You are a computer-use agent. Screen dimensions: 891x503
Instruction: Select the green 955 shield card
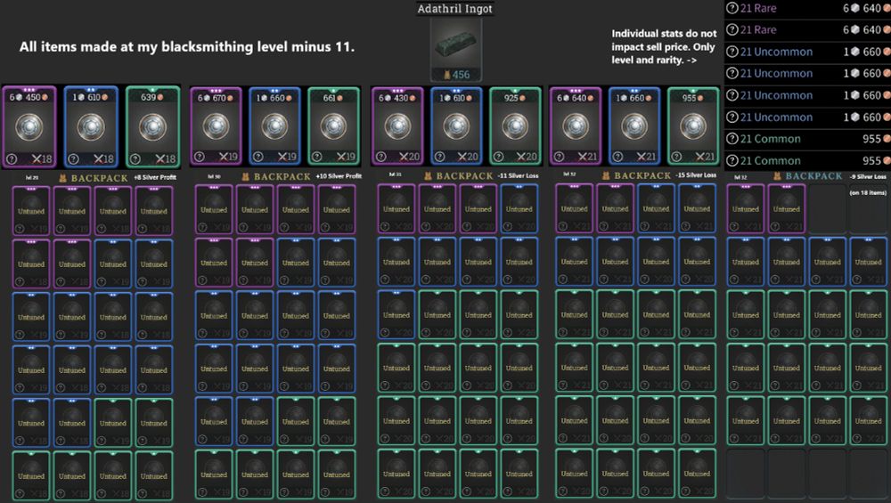(692, 126)
